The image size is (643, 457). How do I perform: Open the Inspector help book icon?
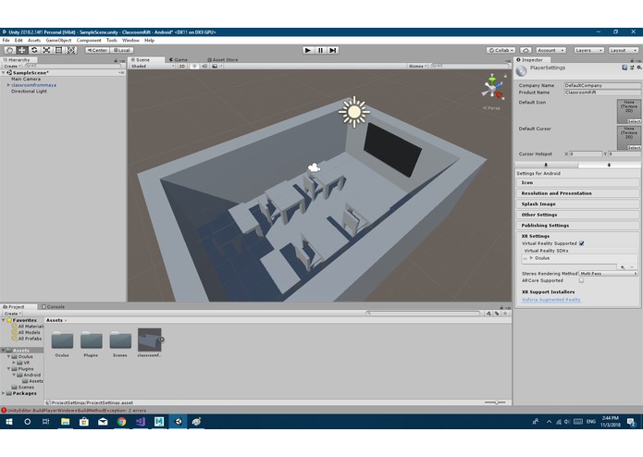[x=624, y=68]
